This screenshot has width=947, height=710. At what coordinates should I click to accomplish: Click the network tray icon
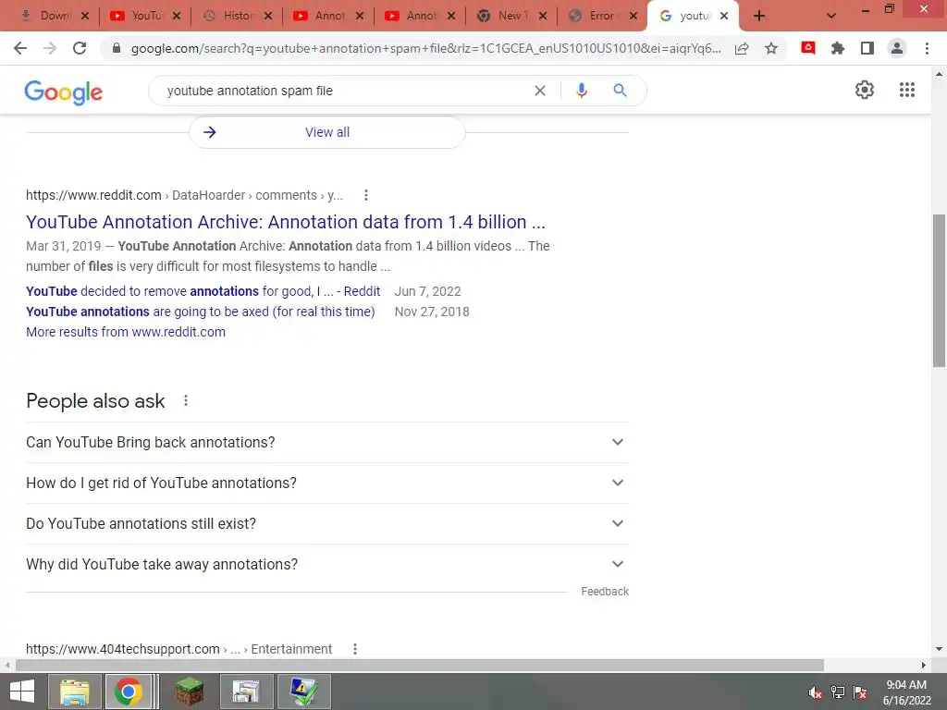click(838, 692)
